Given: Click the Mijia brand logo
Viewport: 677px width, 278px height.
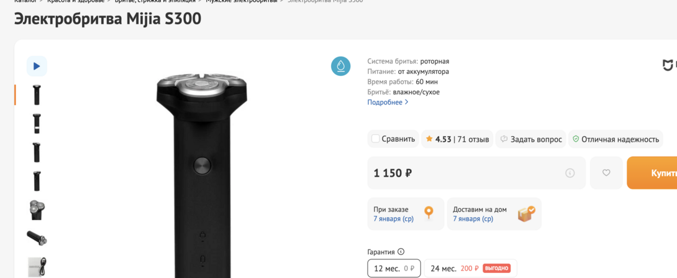Looking at the screenshot, I should [x=668, y=65].
